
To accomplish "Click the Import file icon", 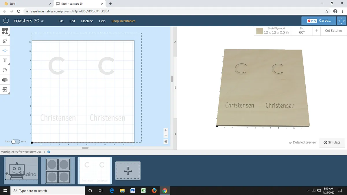I will (5, 90).
